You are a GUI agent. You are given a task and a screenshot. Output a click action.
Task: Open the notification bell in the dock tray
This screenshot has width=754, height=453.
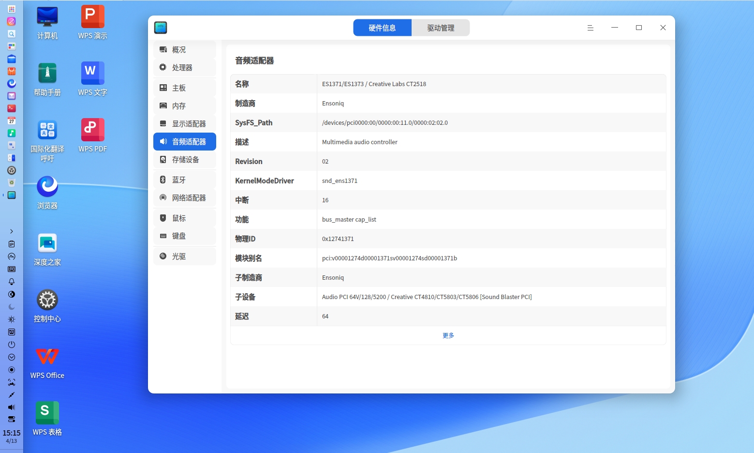[x=12, y=282]
